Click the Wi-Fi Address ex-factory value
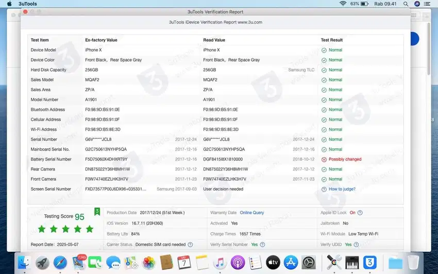 point(103,129)
